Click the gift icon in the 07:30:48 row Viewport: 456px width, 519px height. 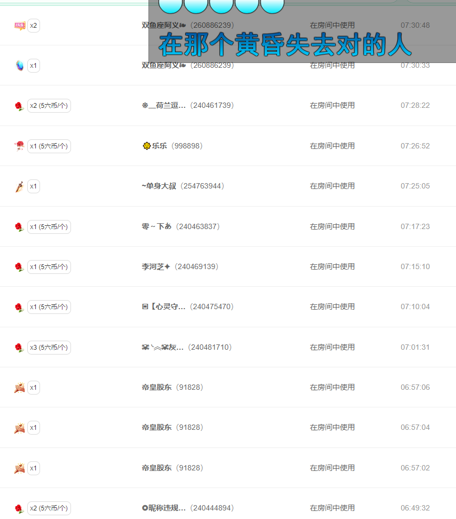coord(20,26)
